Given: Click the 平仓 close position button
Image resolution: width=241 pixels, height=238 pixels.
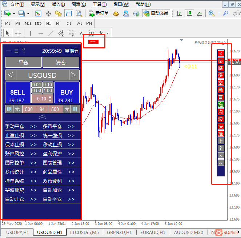Looking at the screenshot, I should [23, 62].
